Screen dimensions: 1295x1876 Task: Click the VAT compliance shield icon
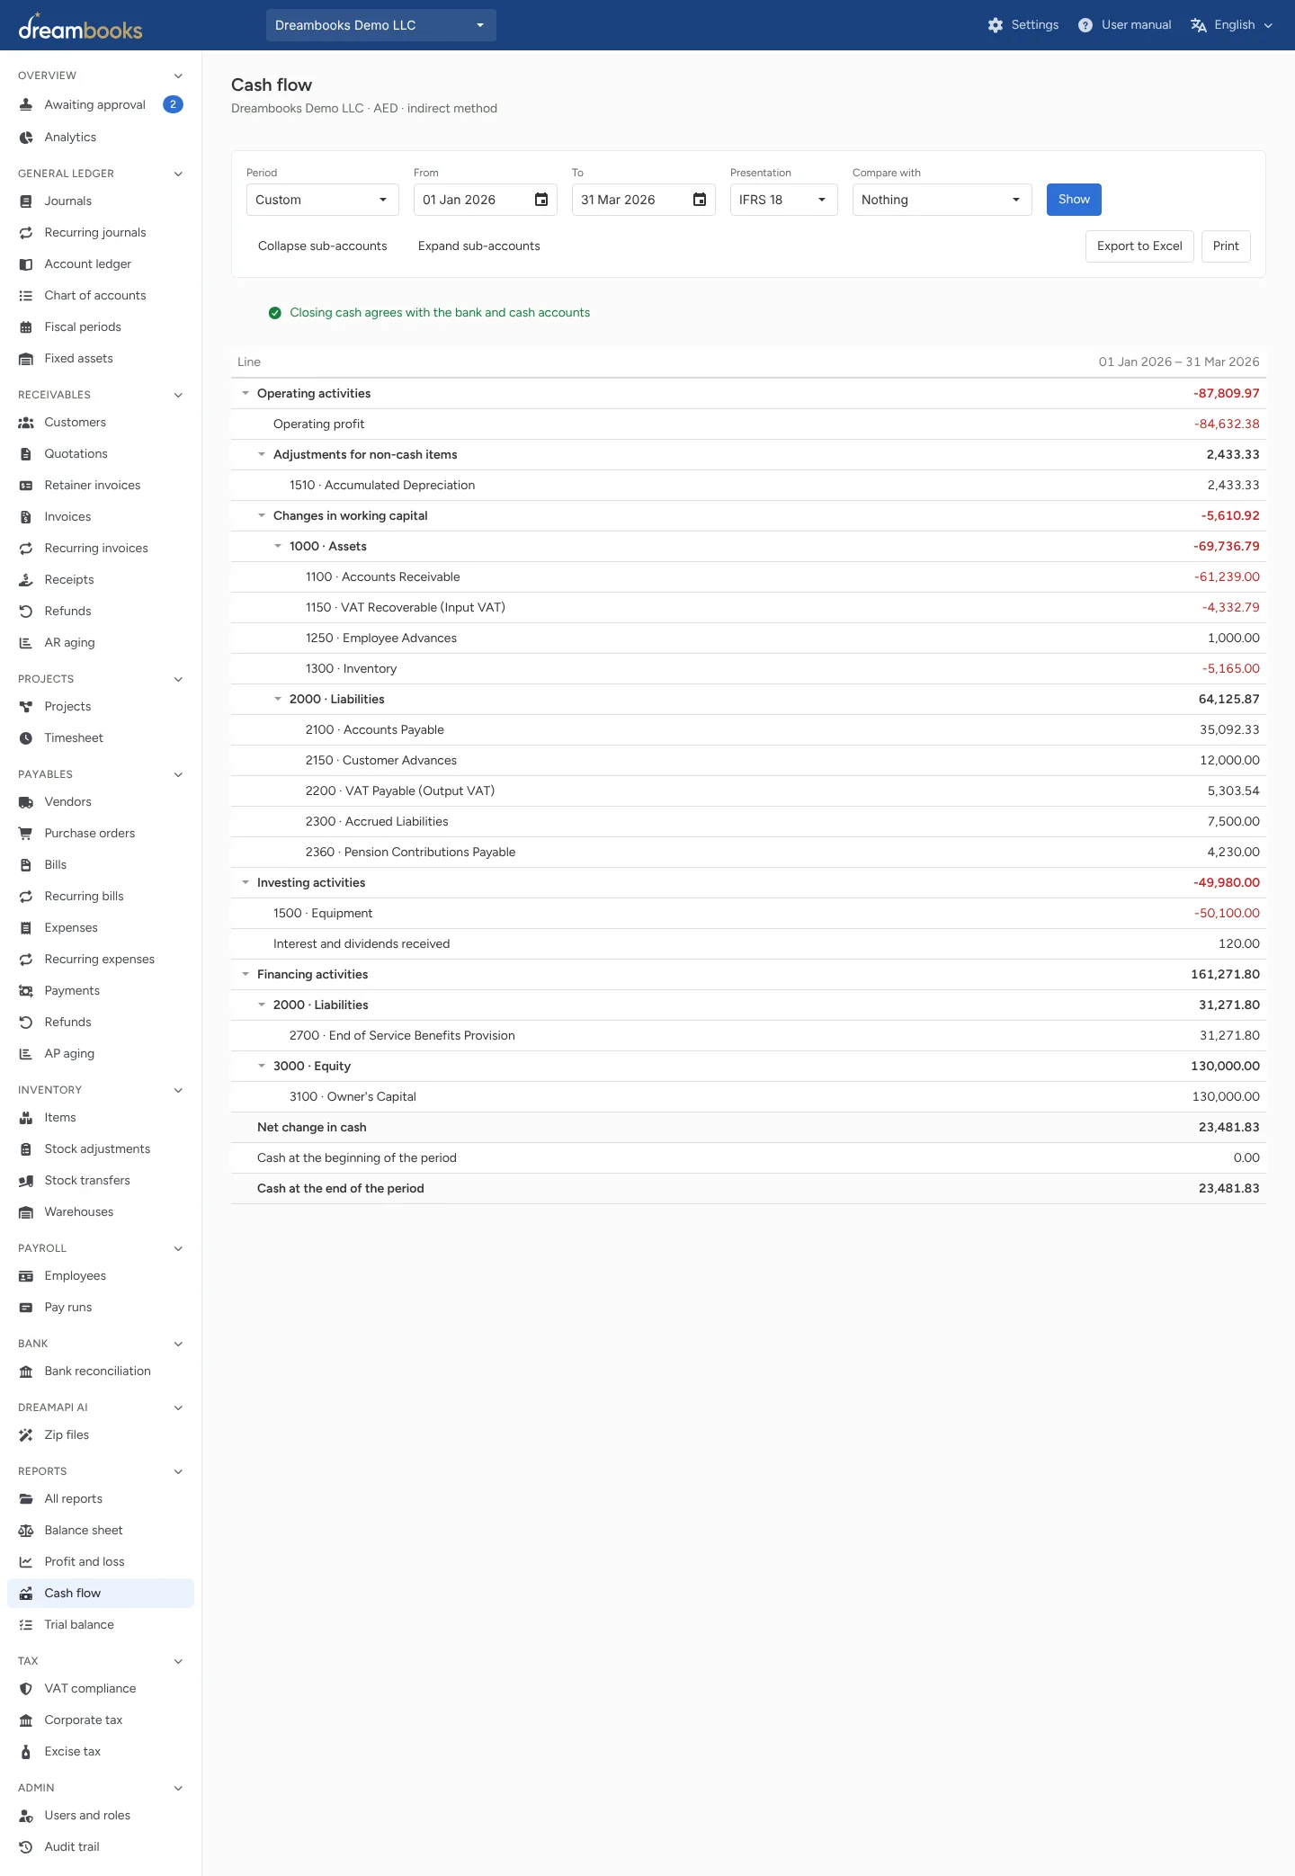pos(26,1689)
